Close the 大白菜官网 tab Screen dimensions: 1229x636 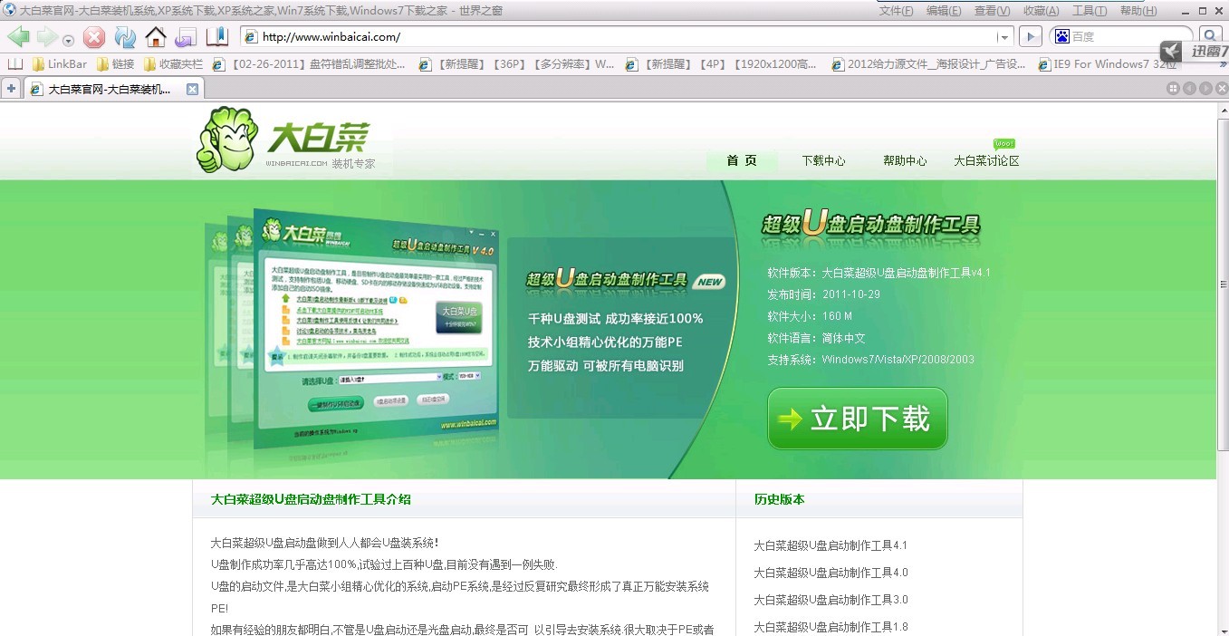(192, 89)
